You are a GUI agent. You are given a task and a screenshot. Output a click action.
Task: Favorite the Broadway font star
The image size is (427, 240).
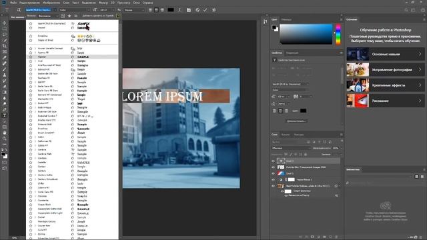click(x=31, y=129)
